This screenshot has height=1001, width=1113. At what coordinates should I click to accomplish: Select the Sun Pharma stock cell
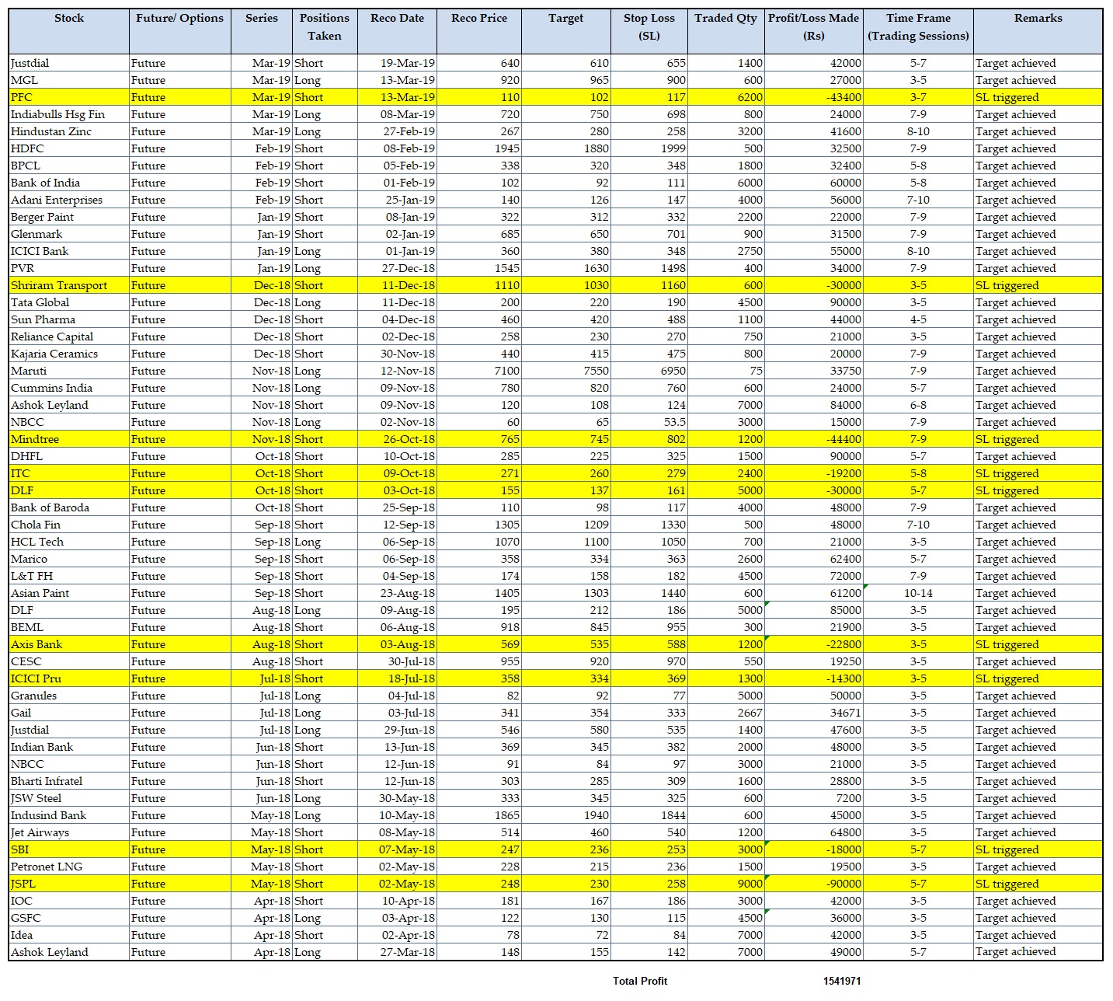(69, 319)
